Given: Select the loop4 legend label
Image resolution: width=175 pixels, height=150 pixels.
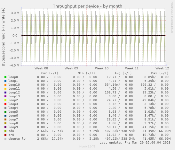Looking at the screenshot, I should pos(13,108).
